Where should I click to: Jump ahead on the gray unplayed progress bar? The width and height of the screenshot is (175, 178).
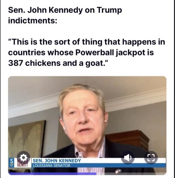pyautogui.click(x=131, y=174)
